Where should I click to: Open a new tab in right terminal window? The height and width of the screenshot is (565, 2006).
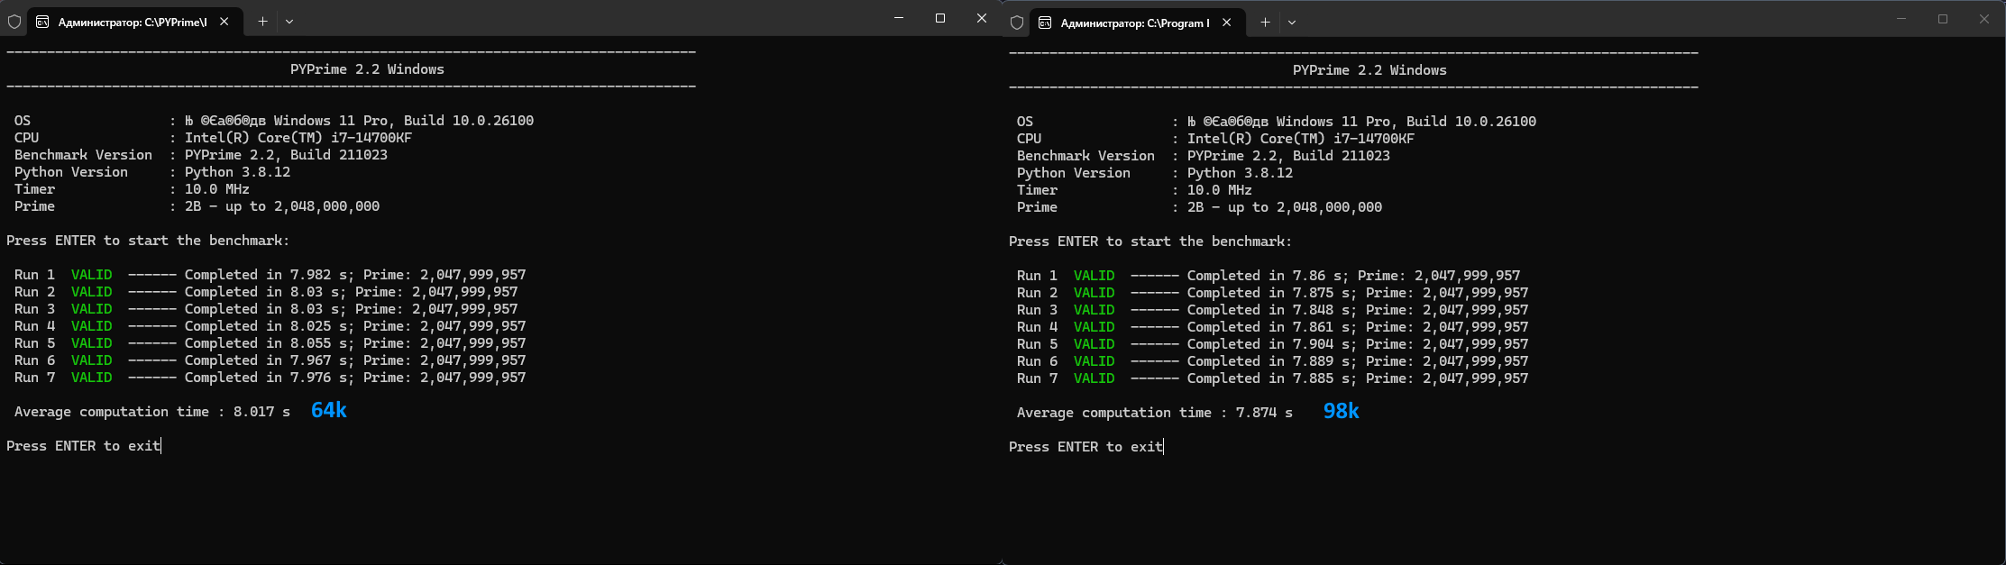point(1265,23)
